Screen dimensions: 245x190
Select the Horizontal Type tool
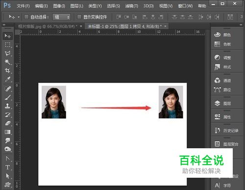pyautogui.click(x=7, y=167)
